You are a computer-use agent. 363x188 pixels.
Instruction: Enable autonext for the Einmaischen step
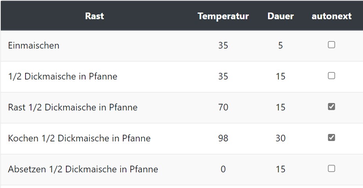tap(332, 45)
